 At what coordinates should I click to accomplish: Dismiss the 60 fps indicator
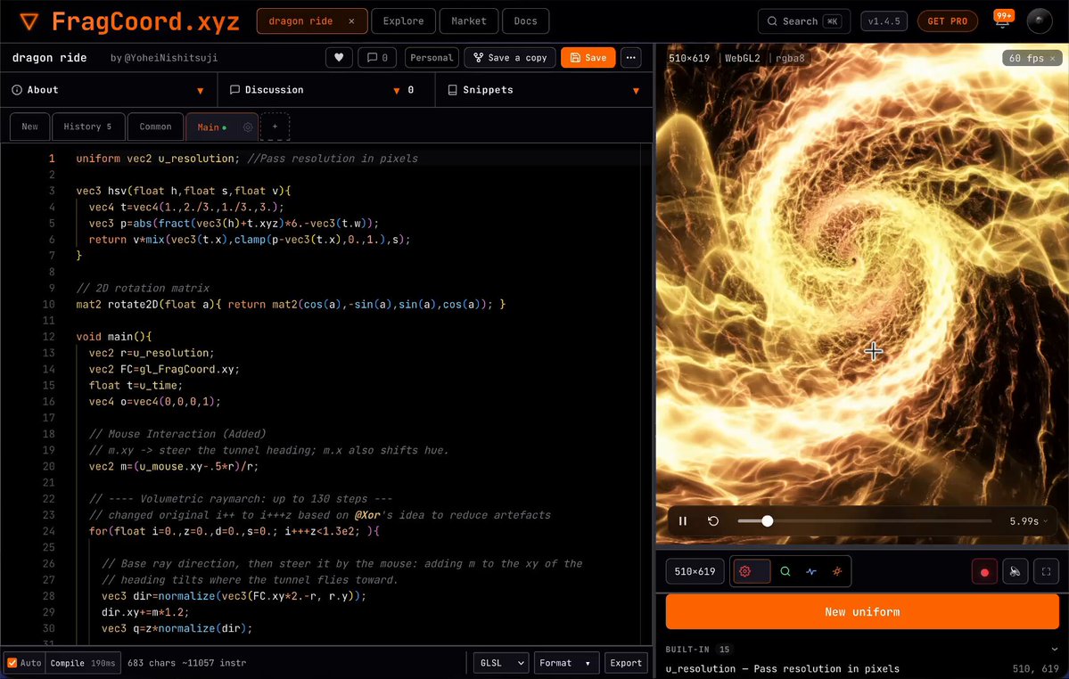pos(1052,59)
